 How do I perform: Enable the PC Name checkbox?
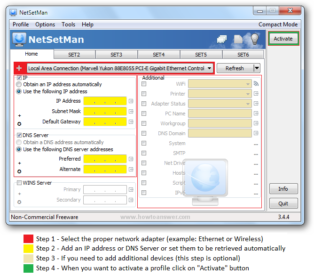(x=144, y=114)
